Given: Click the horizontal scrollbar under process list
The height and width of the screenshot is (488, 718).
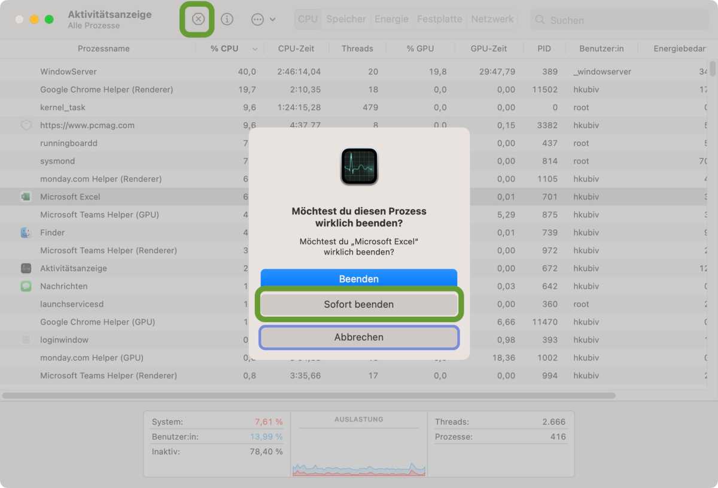Looking at the screenshot, I should (x=309, y=395).
